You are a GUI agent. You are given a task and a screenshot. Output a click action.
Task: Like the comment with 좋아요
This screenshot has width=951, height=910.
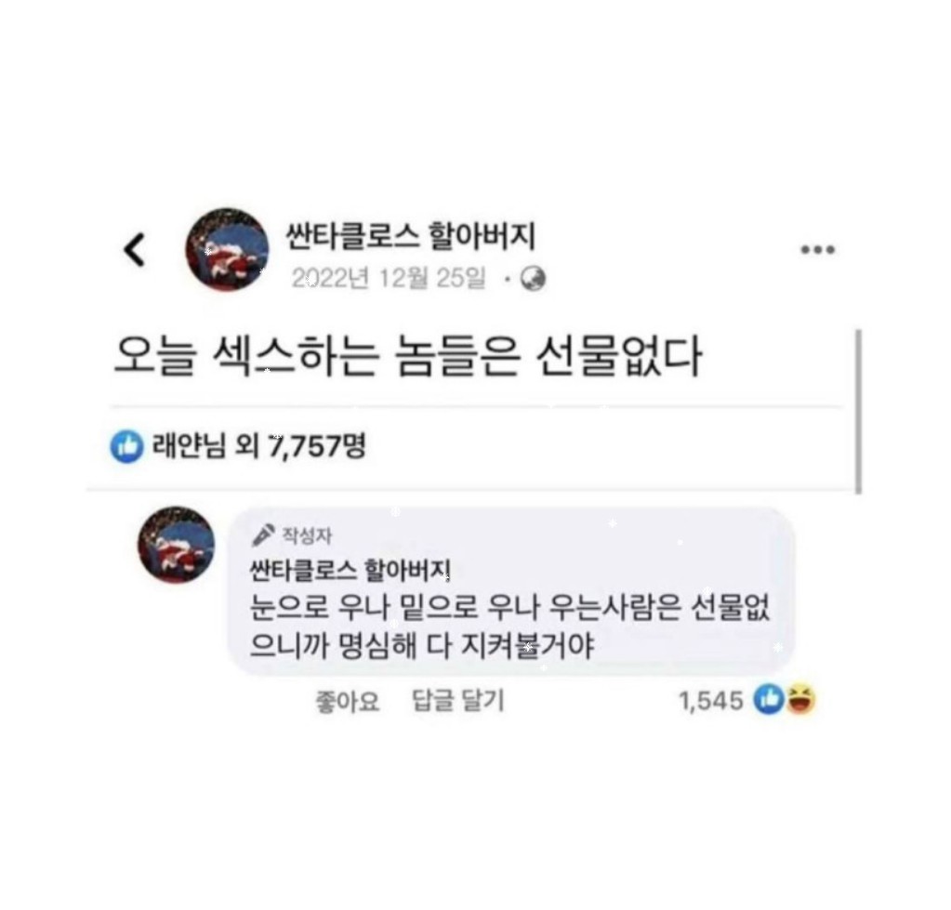(x=348, y=702)
